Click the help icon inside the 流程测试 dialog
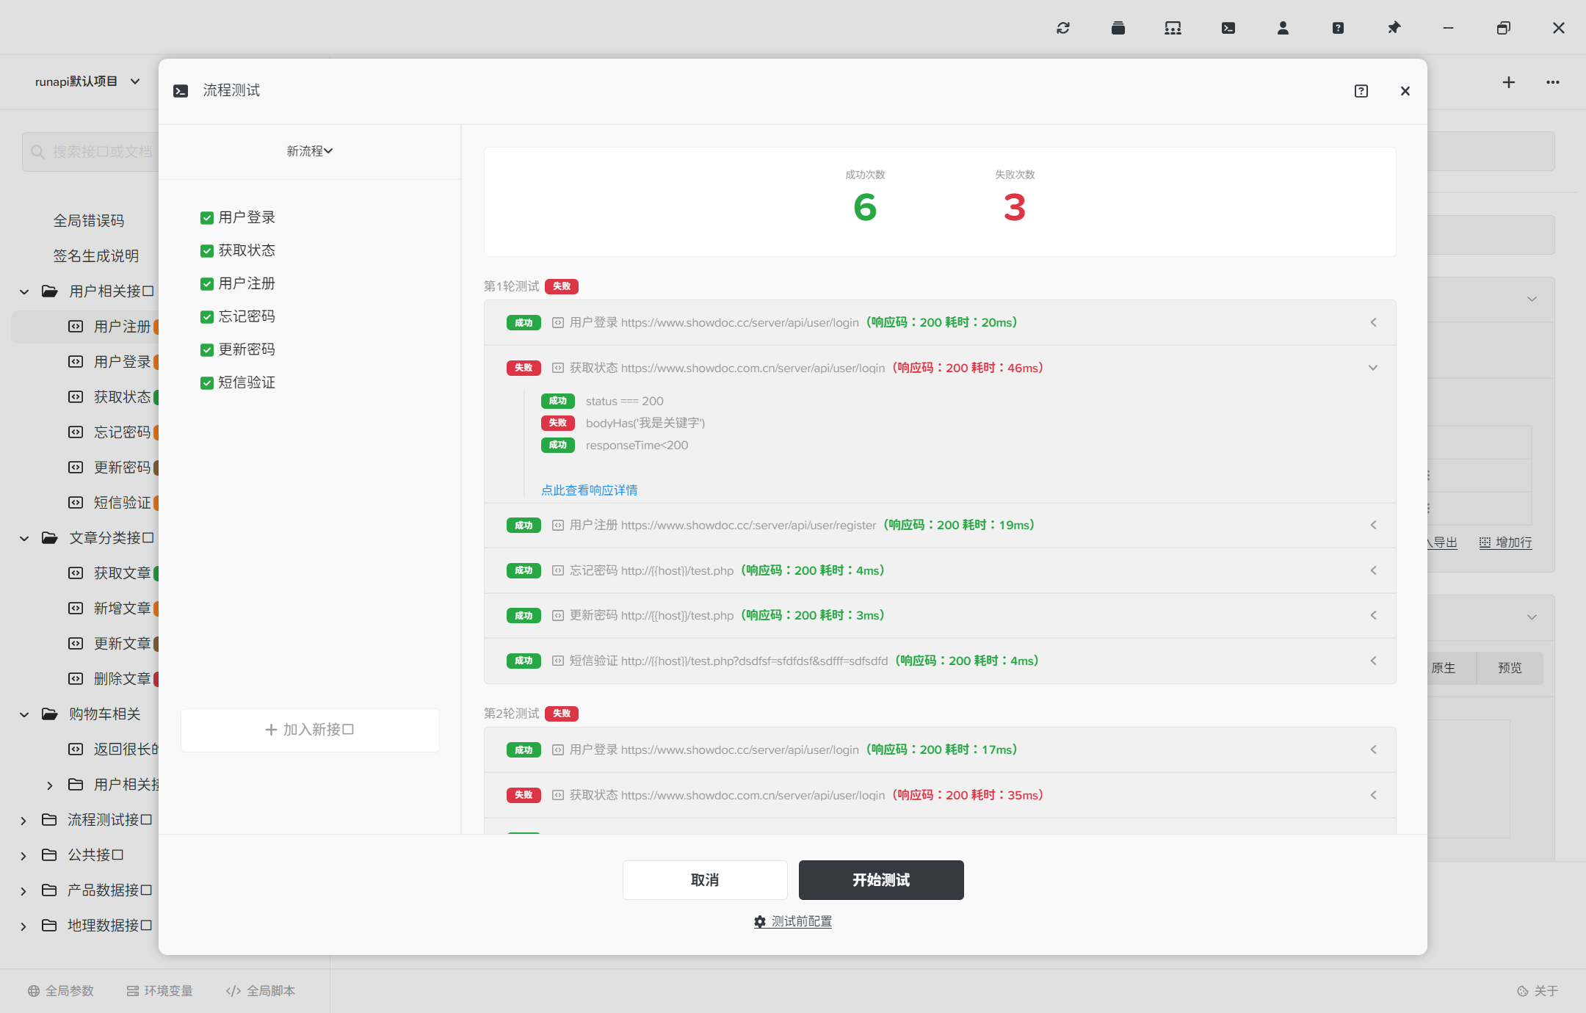Screen dimensions: 1586x1013 pyautogui.click(x=1361, y=90)
